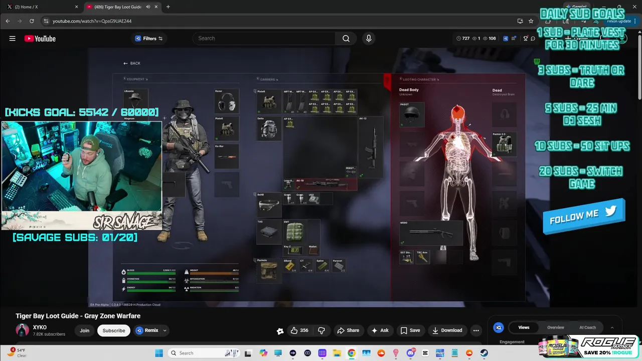642x361 pixels.
Task: Open the vidIQ chat bubble icon
Action: 533,39
